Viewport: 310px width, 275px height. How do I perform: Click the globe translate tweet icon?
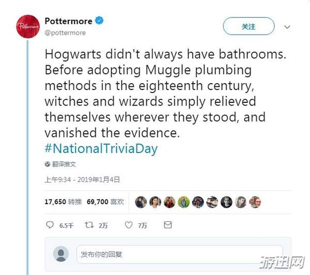[47, 164]
